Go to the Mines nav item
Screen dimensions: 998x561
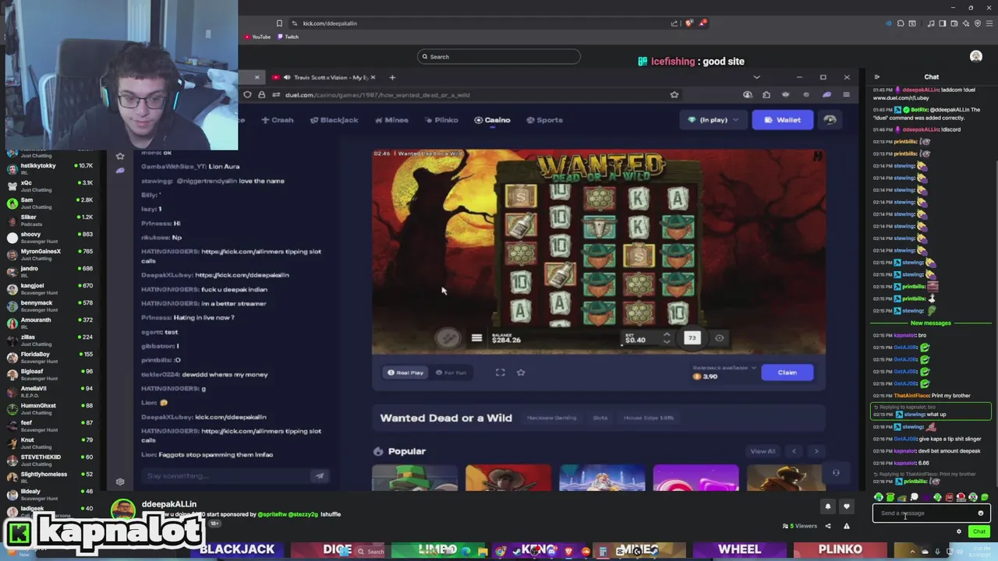tap(391, 120)
